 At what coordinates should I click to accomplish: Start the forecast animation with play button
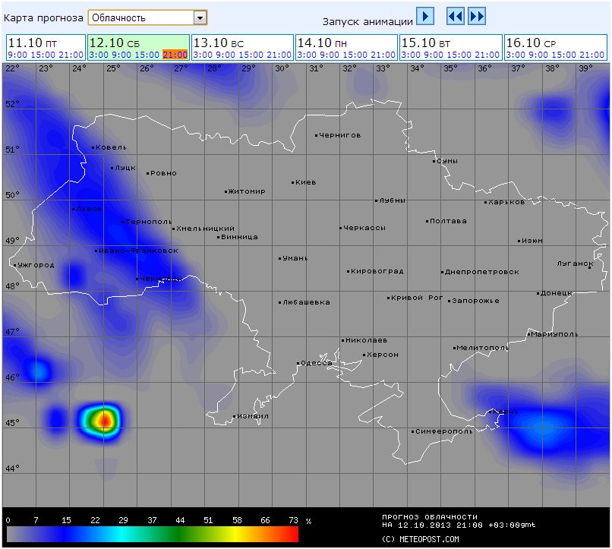(x=425, y=17)
